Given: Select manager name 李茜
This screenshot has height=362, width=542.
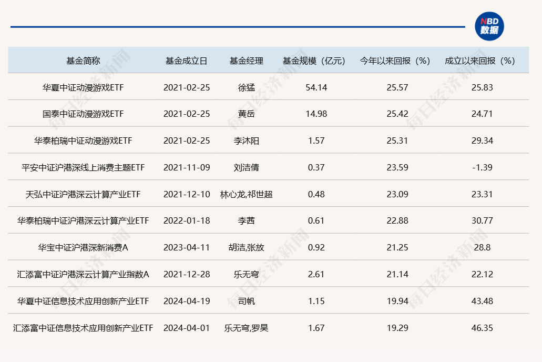Looking at the screenshot, I should click(x=247, y=221).
